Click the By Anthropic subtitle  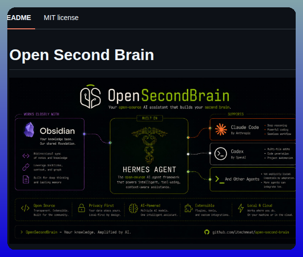pos(241,133)
